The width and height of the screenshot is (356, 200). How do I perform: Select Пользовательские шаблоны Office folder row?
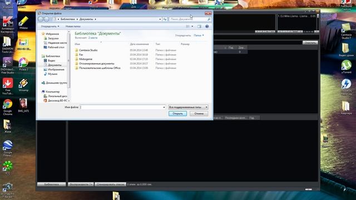(126, 68)
